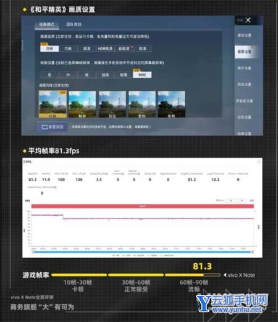278x322 pixels.
Task: Close the game settings panel with X
Action: pos(248,20)
